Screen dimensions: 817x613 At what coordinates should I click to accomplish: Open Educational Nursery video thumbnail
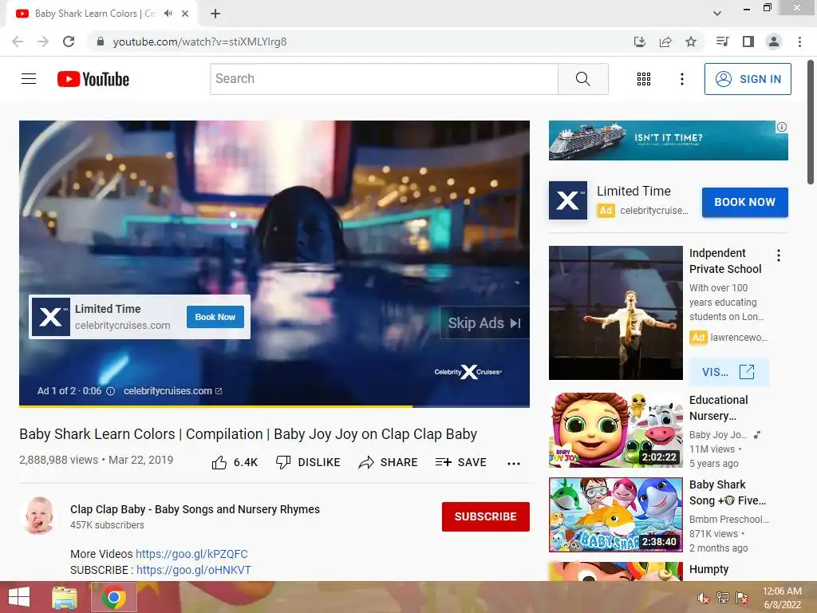click(615, 430)
